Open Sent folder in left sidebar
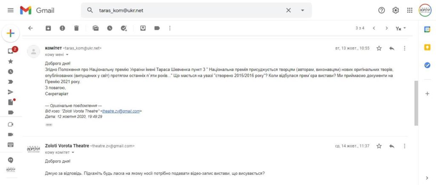Screen dimensions: 436x185 point(11,92)
